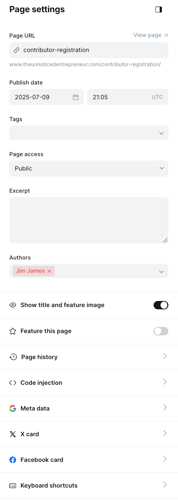Click the keyboard icon for shortcuts

(x=13, y=486)
